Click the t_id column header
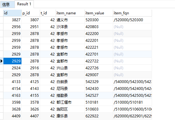 tap(48, 13)
